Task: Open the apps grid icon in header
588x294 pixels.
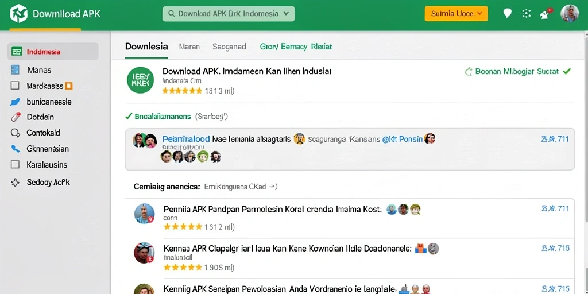Action: coord(527,14)
